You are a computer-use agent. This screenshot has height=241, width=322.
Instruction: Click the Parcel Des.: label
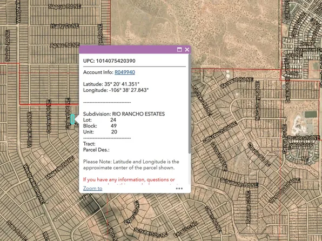pos(96,150)
